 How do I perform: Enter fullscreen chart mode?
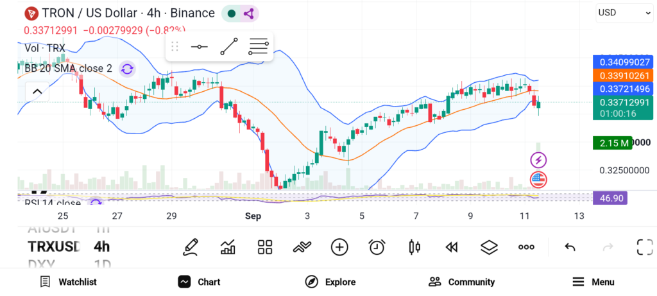click(645, 247)
